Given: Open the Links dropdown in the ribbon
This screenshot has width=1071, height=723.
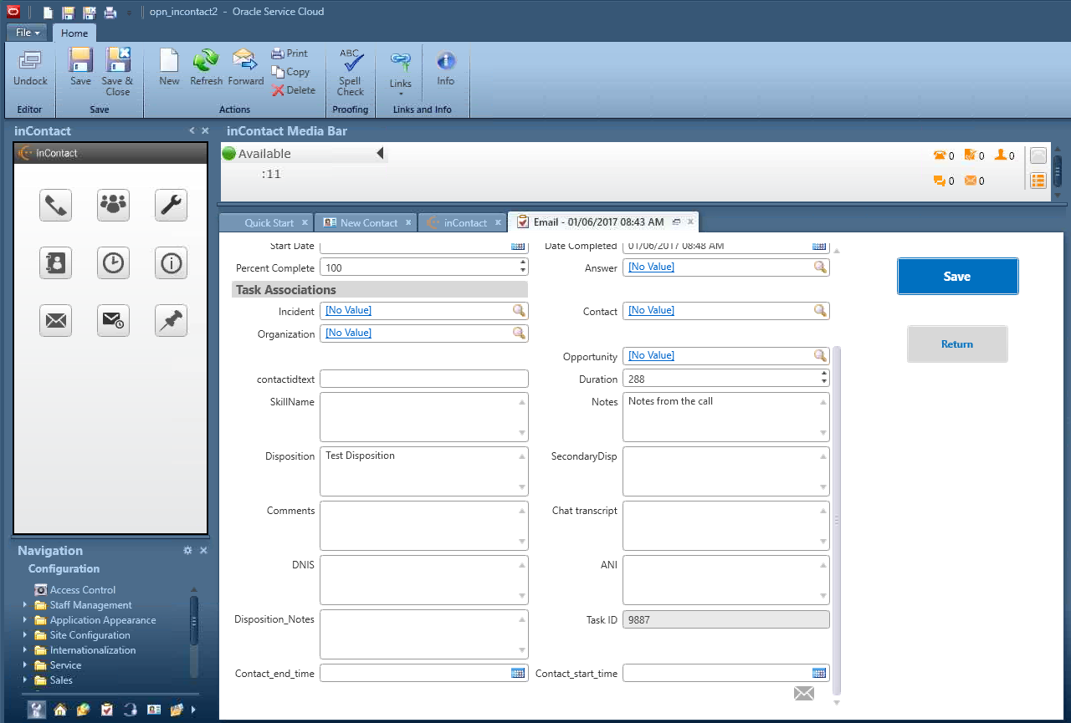Looking at the screenshot, I should (401, 73).
